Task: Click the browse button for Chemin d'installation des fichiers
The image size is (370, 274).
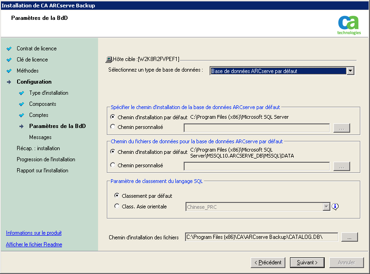Action: coord(349,237)
